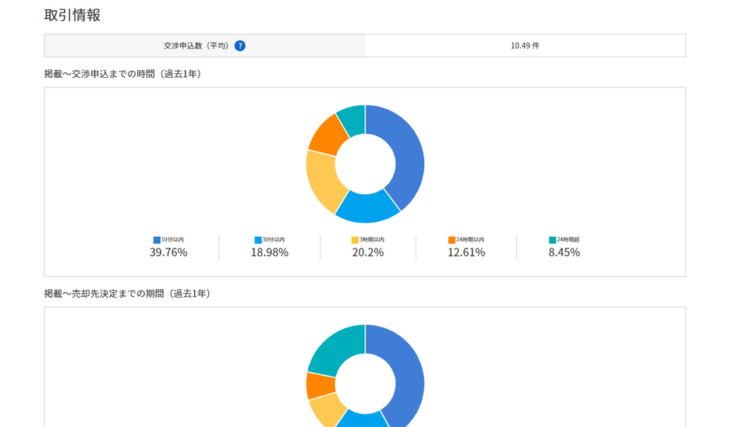733x427 pixels.
Task: Select the large blue segment of top donut chart
Action: (x=408, y=154)
